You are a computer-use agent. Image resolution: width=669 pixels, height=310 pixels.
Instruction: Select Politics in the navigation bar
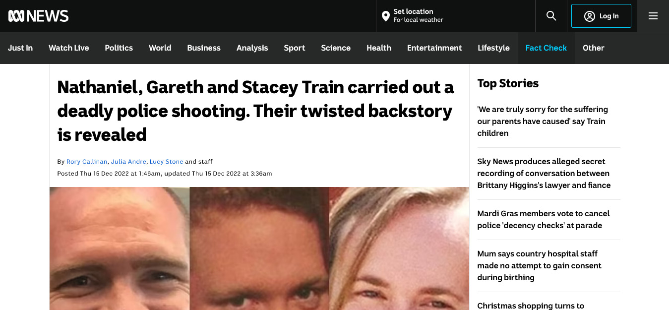pyautogui.click(x=119, y=48)
